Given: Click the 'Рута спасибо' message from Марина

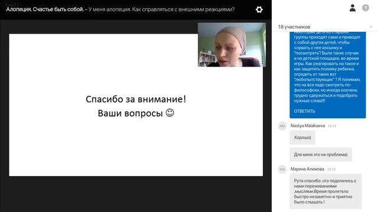Looking at the screenshot, I should tap(325, 191).
